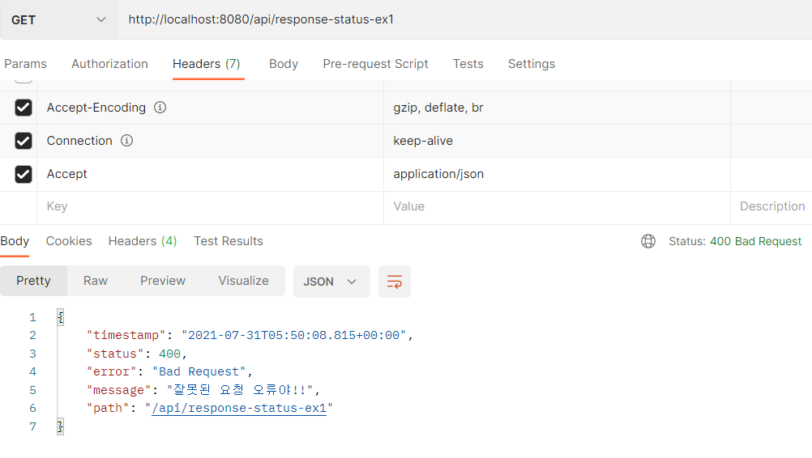Open the Tests tab
The image size is (812, 458).
(x=468, y=64)
